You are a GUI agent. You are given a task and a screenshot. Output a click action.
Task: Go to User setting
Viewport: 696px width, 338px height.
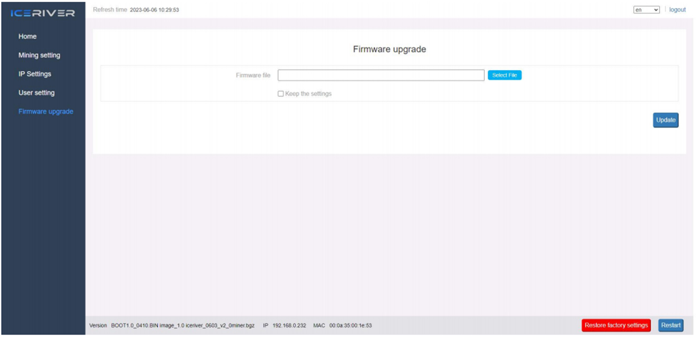[x=37, y=93]
